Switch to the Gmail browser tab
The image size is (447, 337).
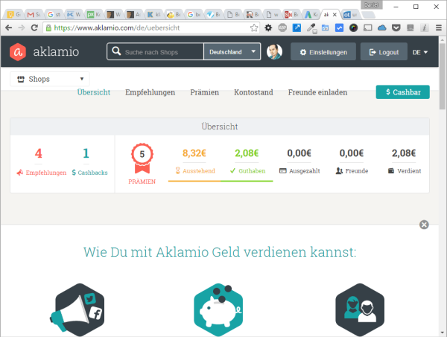tap(34, 14)
